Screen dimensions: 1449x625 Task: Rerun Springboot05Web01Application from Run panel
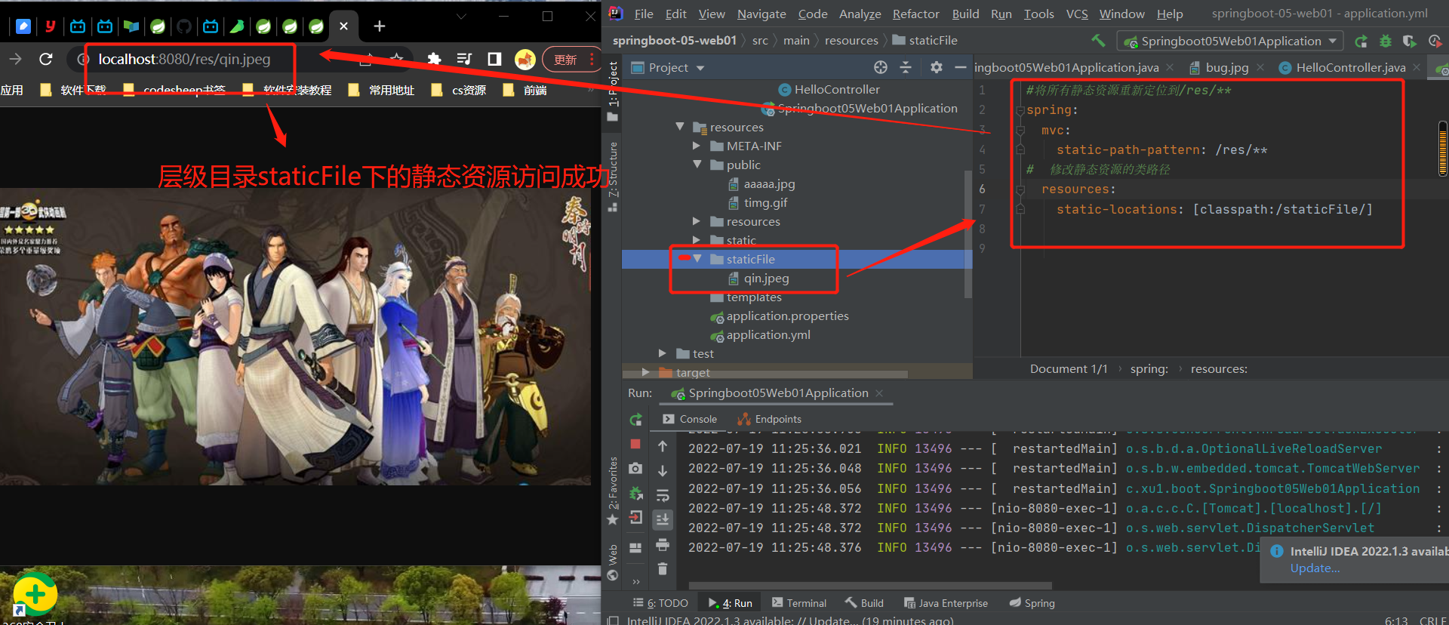tap(636, 420)
